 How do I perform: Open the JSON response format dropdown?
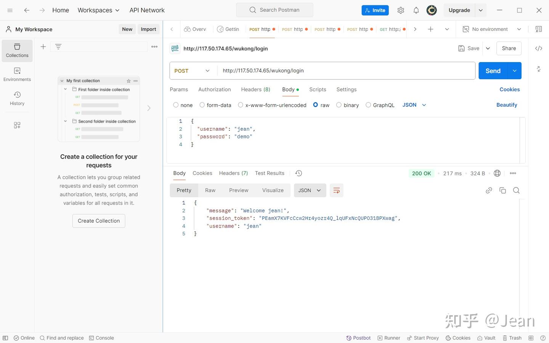[x=310, y=191]
